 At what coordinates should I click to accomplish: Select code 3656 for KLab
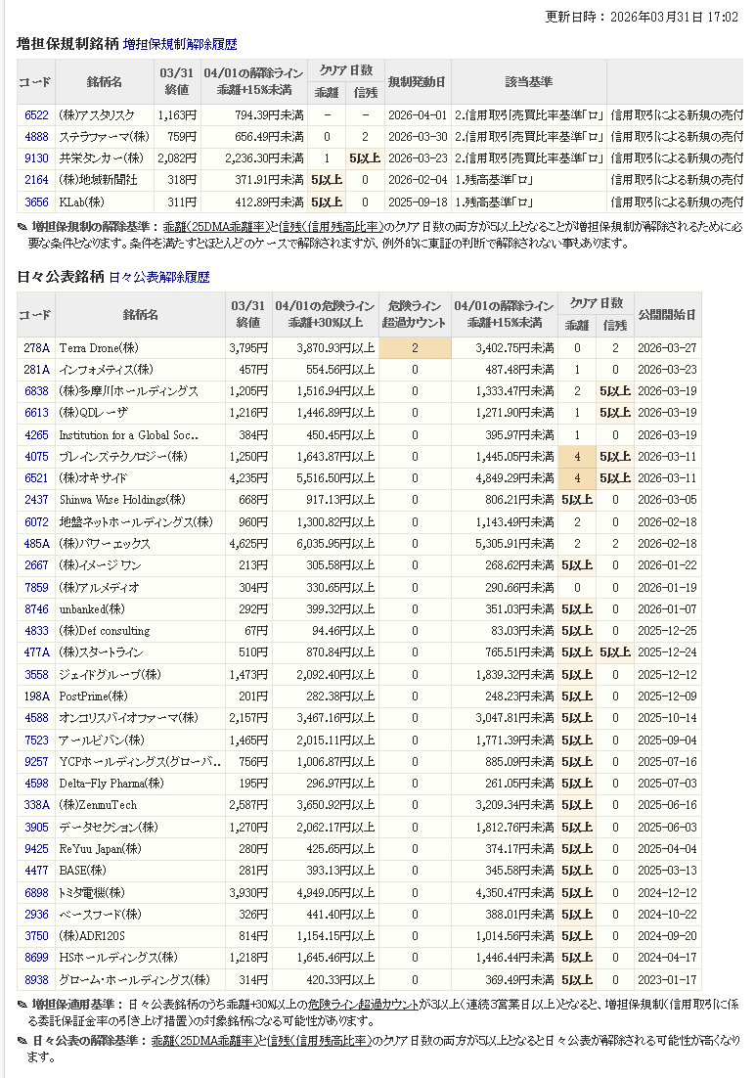click(36, 202)
